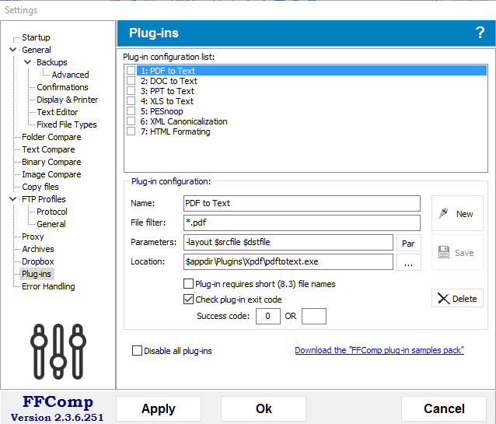
Task: Select Error Handling in settings tree
Action: click(x=48, y=286)
